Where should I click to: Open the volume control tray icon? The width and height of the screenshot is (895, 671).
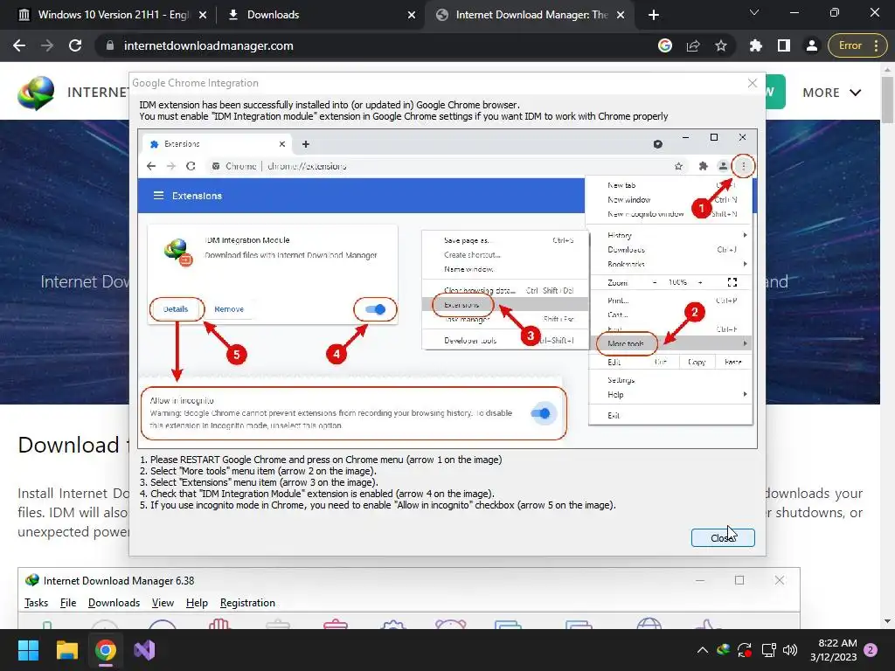coord(790,650)
